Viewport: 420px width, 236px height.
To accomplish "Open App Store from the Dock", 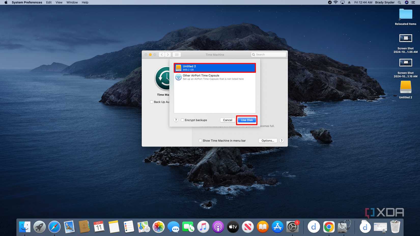I will [x=277, y=227].
